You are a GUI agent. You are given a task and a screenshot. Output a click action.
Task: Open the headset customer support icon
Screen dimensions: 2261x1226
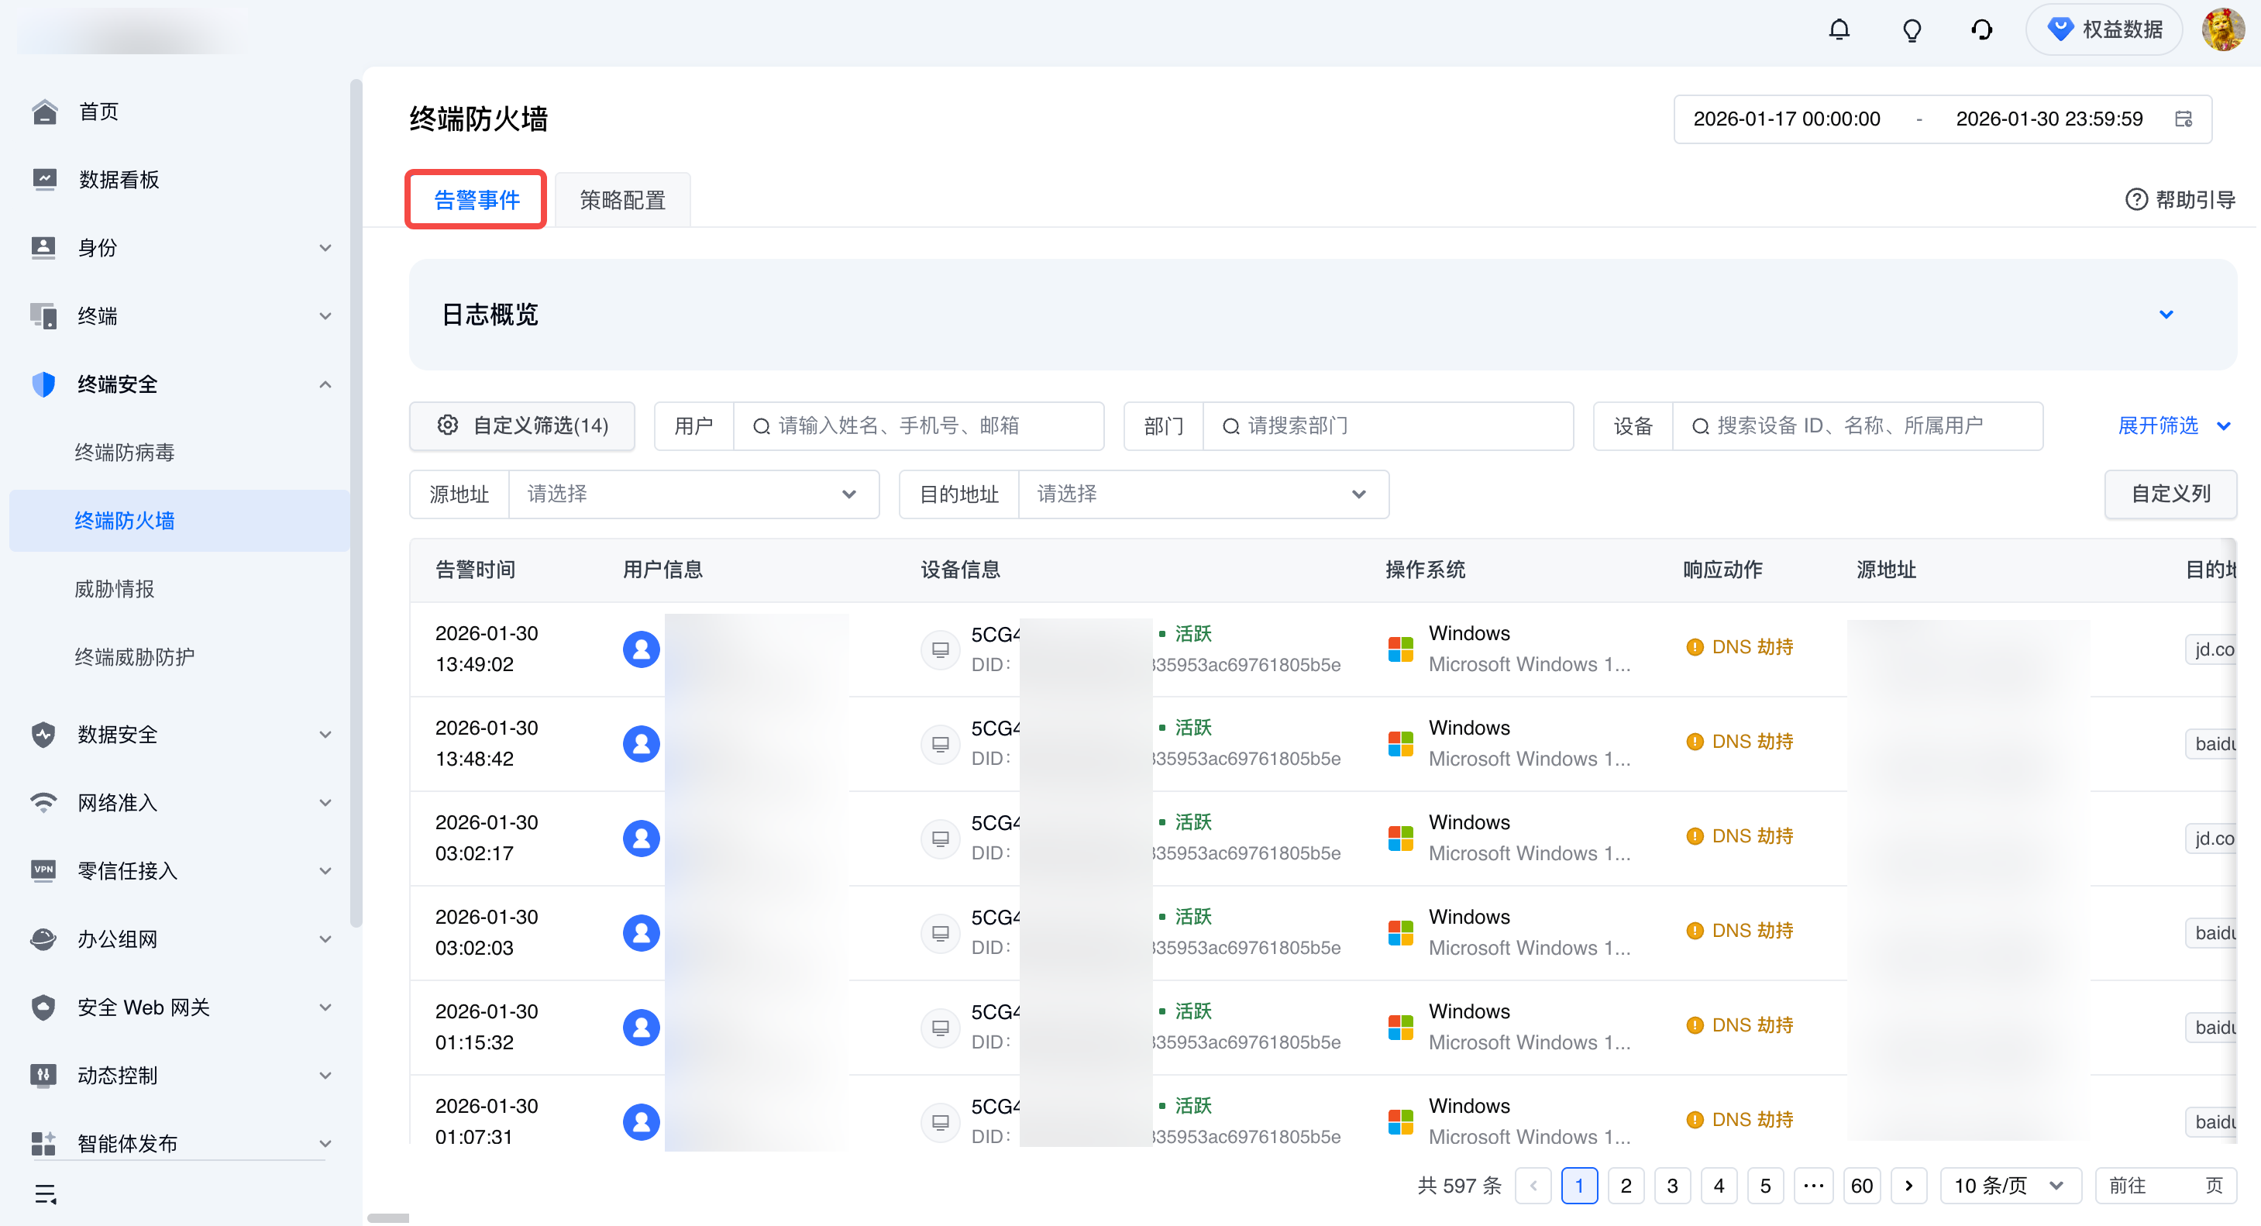(x=1981, y=30)
